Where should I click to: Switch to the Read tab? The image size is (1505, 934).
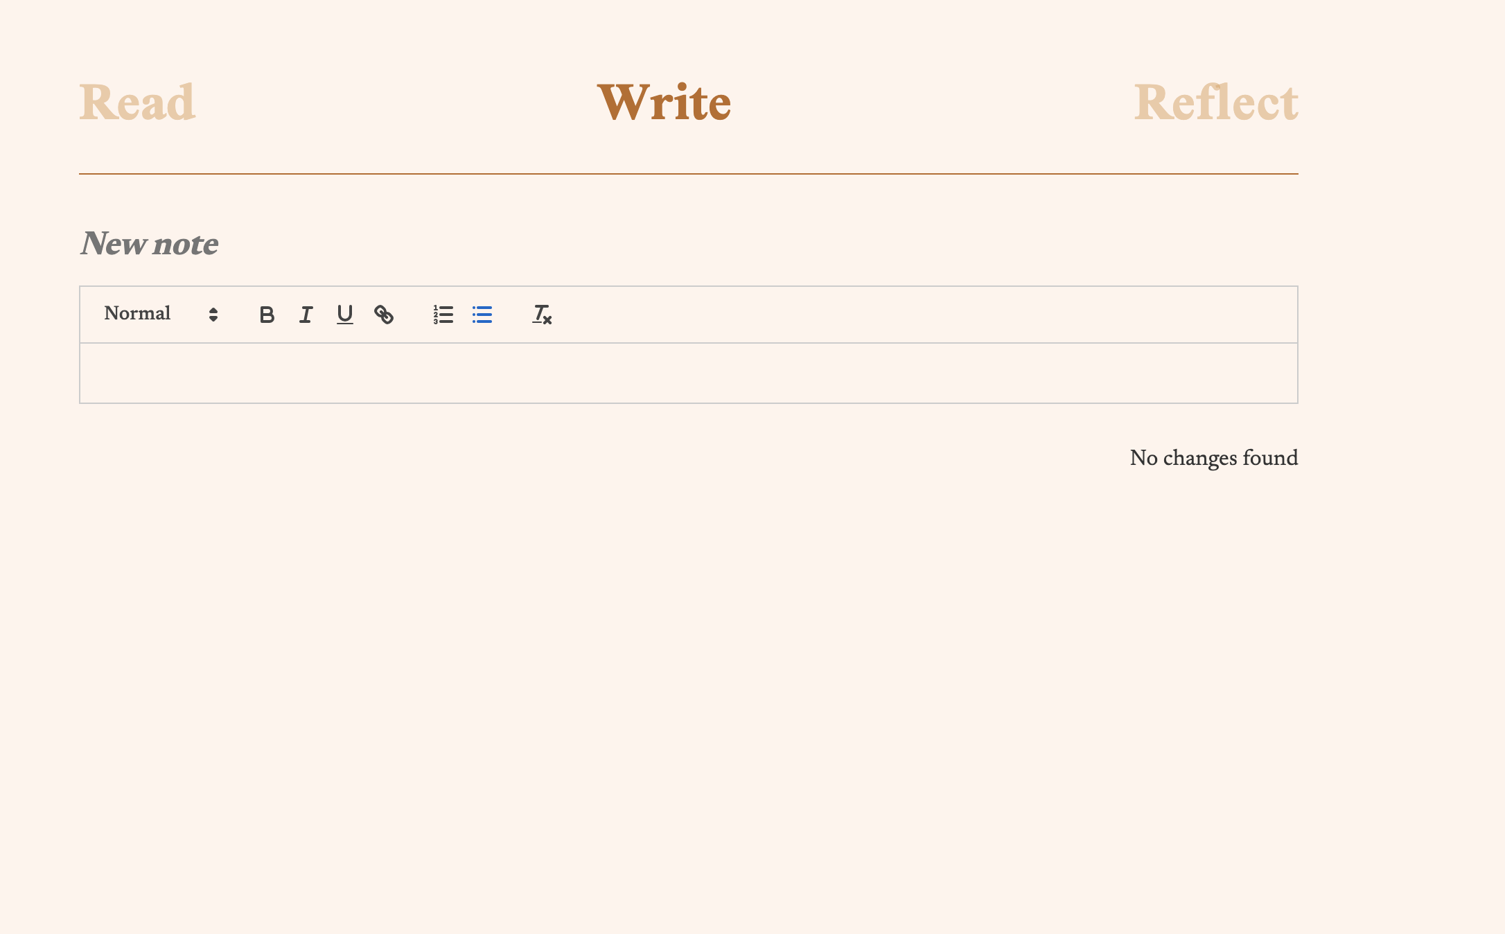pos(137,103)
